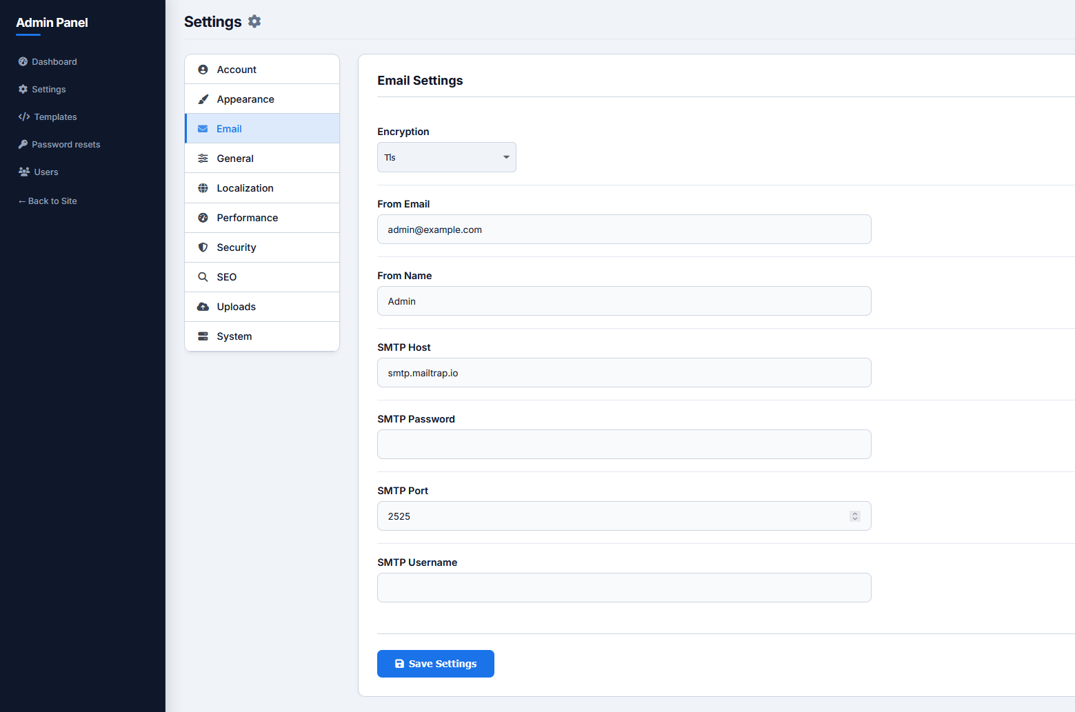Click the Security shield icon

203,247
